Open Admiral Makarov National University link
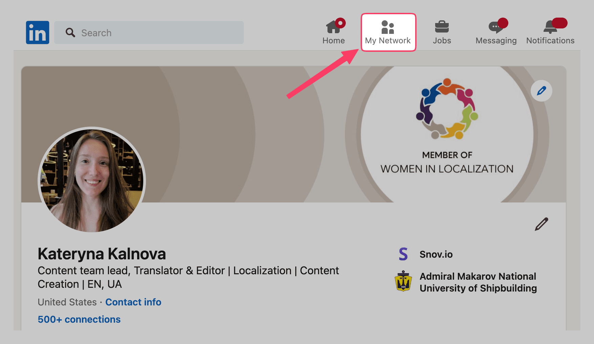 pos(478,282)
